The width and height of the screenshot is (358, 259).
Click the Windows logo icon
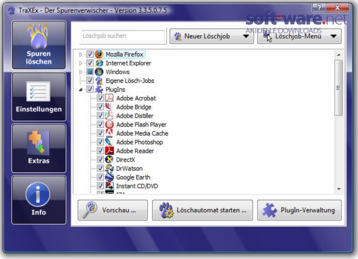click(99, 71)
